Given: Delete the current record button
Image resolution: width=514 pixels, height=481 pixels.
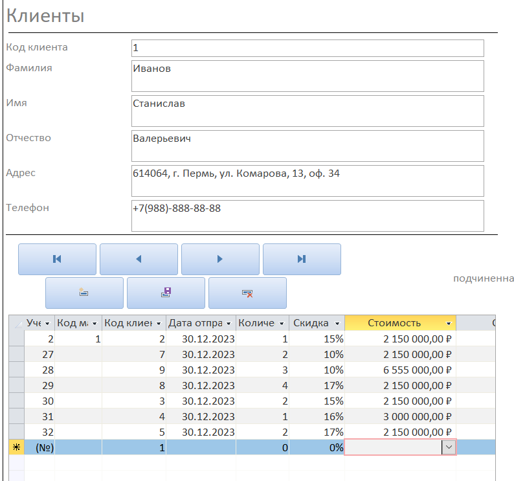Looking at the screenshot, I should click(247, 293).
